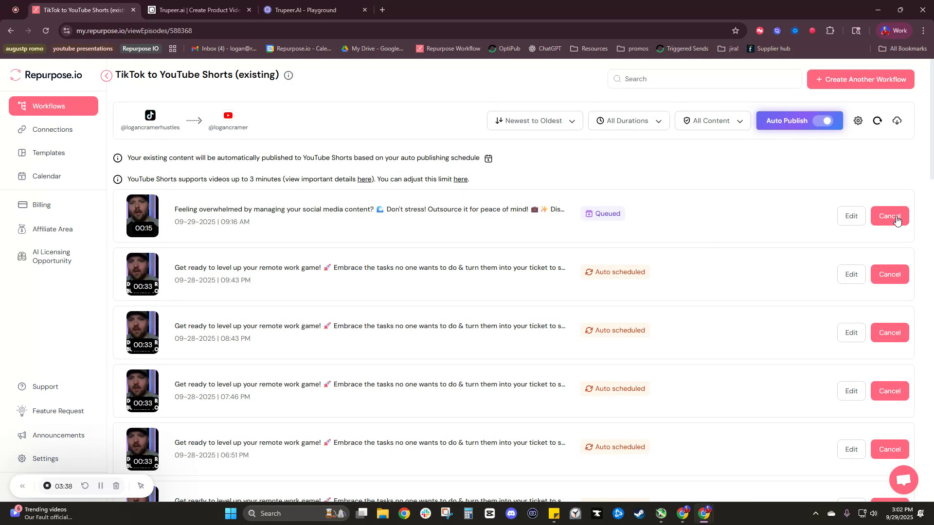
Task: Click the download episodes cloud icon
Action: click(897, 120)
